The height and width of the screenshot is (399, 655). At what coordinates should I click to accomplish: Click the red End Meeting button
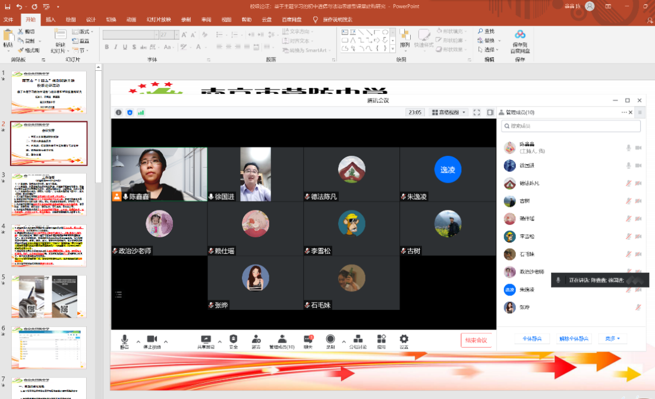tap(476, 340)
